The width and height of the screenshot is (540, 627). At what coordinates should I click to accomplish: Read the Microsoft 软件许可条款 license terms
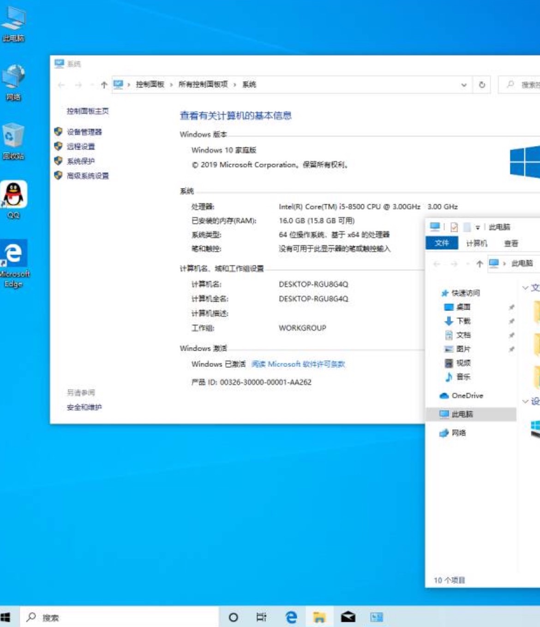pos(298,365)
